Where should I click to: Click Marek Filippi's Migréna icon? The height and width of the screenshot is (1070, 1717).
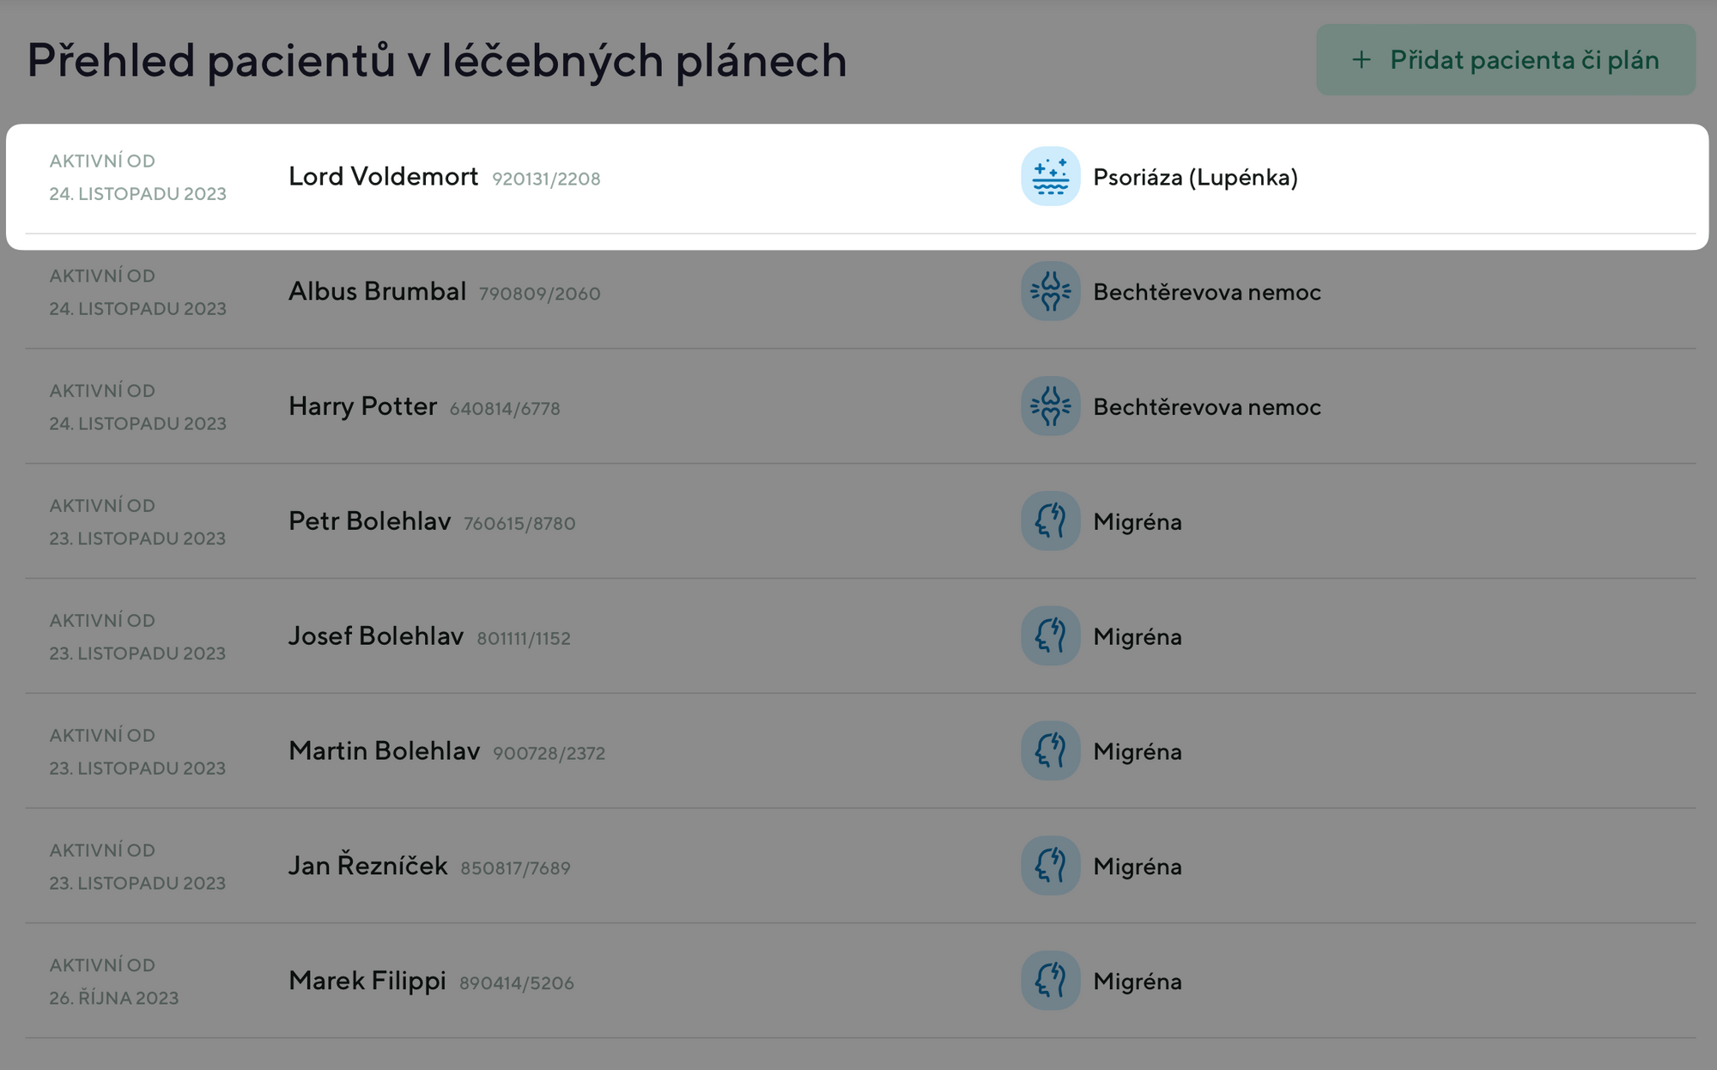click(x=1050, y=981)
